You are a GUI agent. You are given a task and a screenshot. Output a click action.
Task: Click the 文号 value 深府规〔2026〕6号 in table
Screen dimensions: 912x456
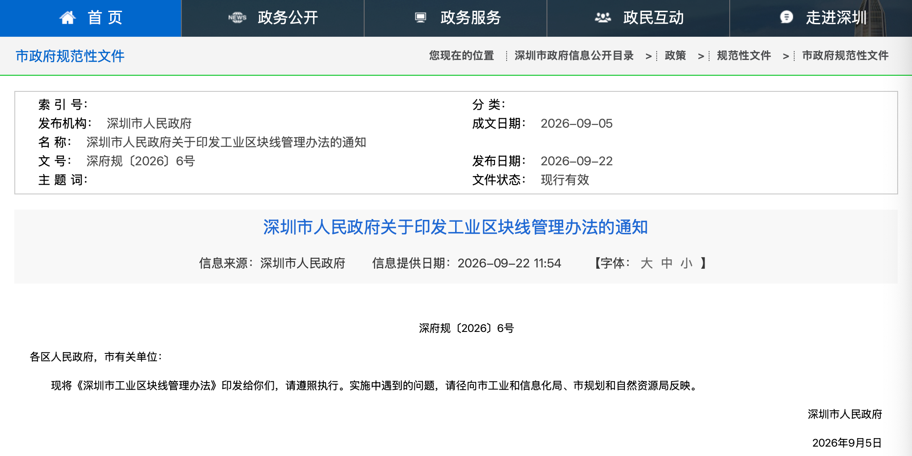tap(141, 161)
